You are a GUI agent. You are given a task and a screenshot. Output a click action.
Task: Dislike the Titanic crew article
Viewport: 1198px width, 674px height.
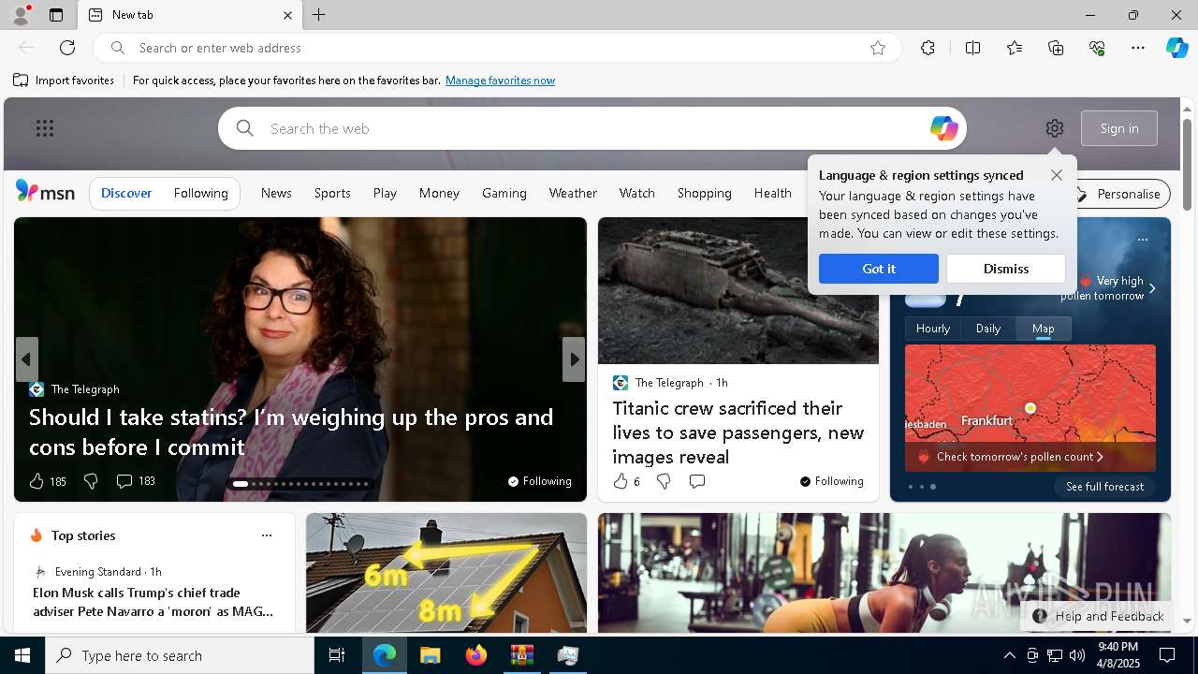(x=664, y=481)
